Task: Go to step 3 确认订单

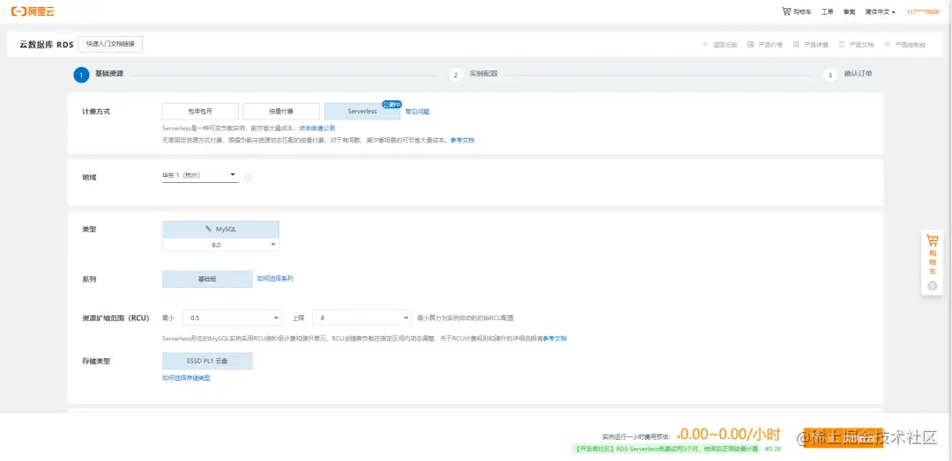Action: pyautogui.click(x=848, y=75)
